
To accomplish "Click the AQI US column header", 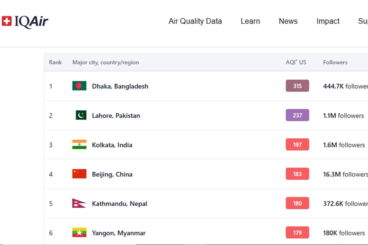I will tap(296, 62).
